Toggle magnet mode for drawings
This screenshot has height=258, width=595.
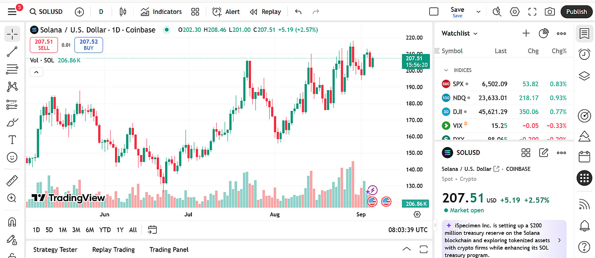tap(12, 221)
